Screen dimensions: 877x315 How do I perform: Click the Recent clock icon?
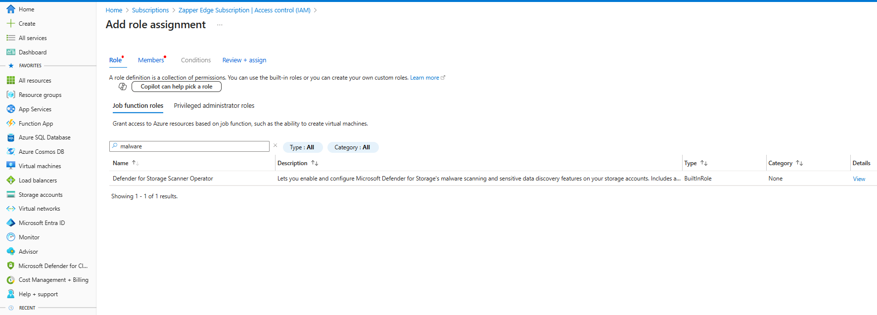11,308
